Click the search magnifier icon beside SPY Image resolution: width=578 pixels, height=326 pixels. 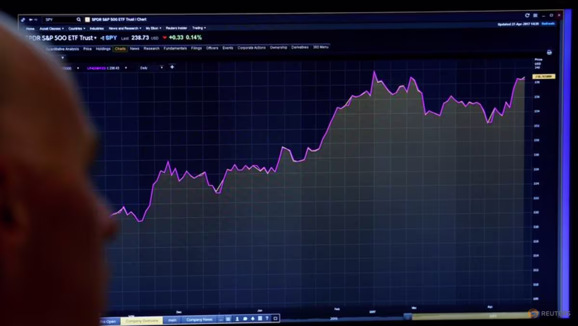click(x=79, y=20)
